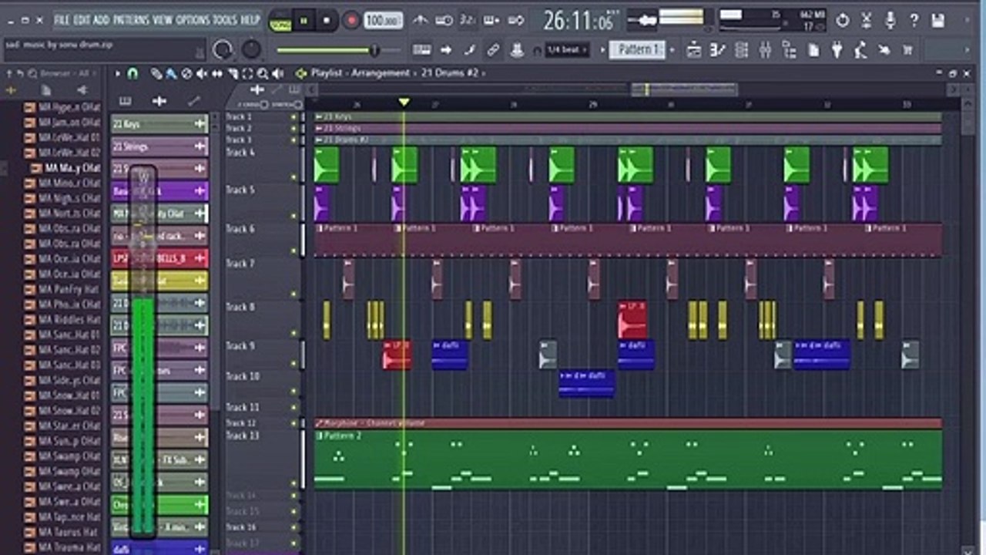Open the pattern selector dropdown arrow
The width and height of the screenshot is (986, 555).
coord(672,50)
